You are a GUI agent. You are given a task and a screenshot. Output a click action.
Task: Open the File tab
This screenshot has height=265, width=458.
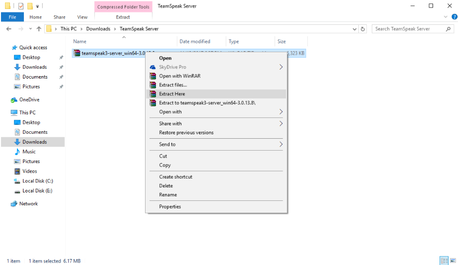[x=12, y=17]
